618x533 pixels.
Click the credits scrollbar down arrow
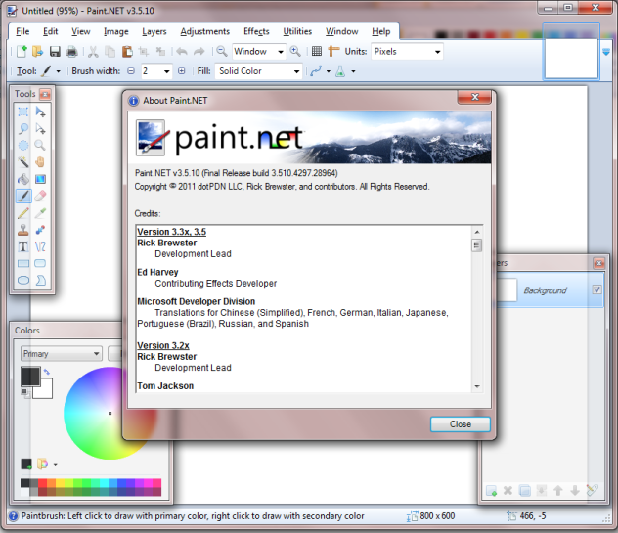(477, 386)
